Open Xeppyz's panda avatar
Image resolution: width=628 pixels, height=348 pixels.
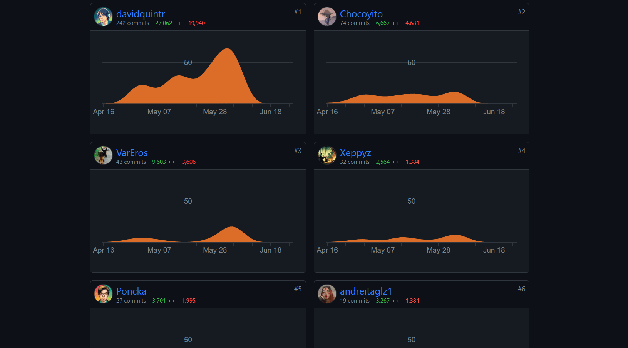coord(327,155)
